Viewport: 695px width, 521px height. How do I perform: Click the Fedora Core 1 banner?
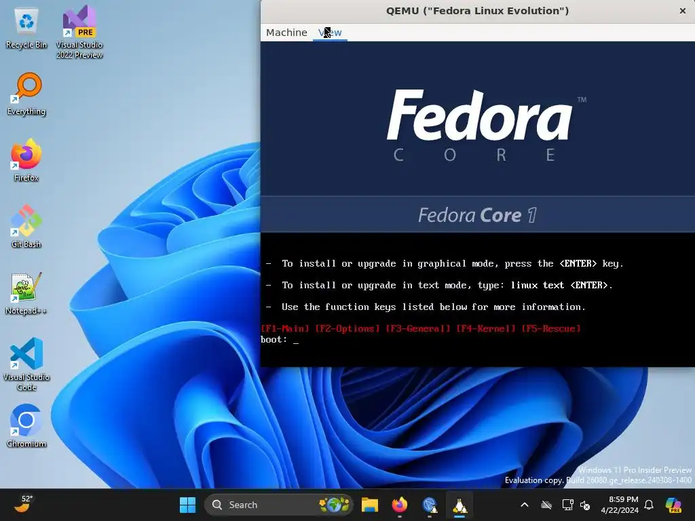coord(478,215)
